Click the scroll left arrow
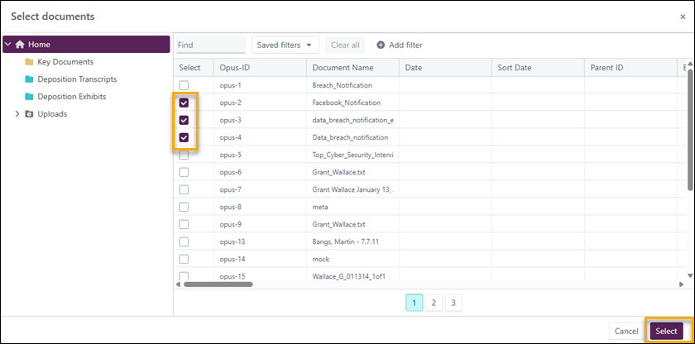695x344 pixels. tap(178, 284)
